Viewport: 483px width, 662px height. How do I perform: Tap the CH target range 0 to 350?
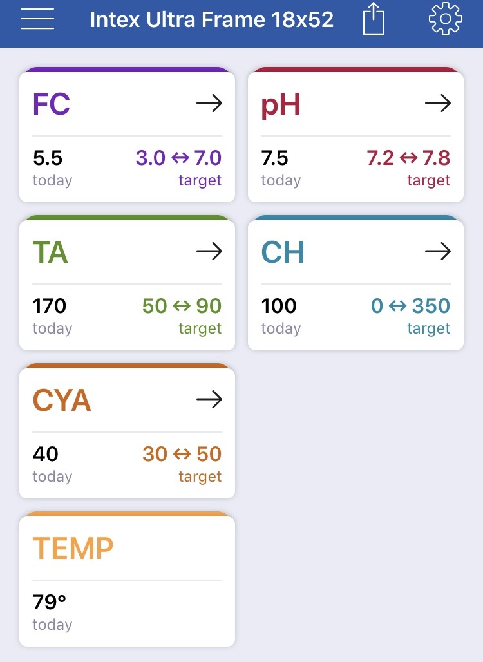point(410,306)
